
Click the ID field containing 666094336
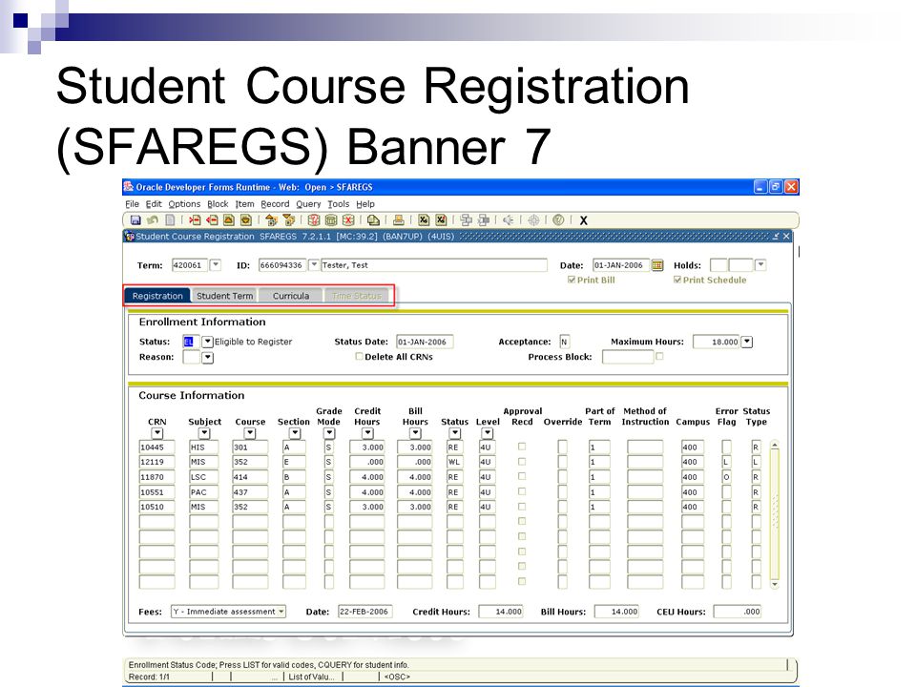(x=282, y=265)
